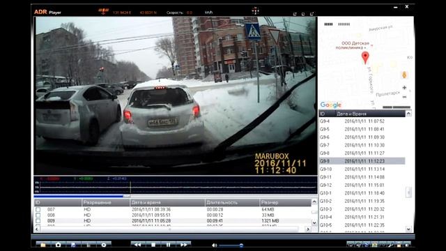Click the 1321 MB size cell
The width and height of the screenshot is (446, 251).
coord(270,221)
